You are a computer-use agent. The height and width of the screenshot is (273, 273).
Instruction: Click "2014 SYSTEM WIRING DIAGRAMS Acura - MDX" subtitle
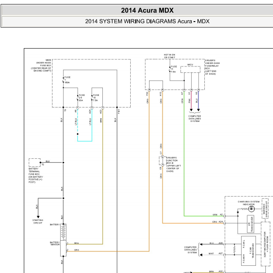click(x=147, y=21)
